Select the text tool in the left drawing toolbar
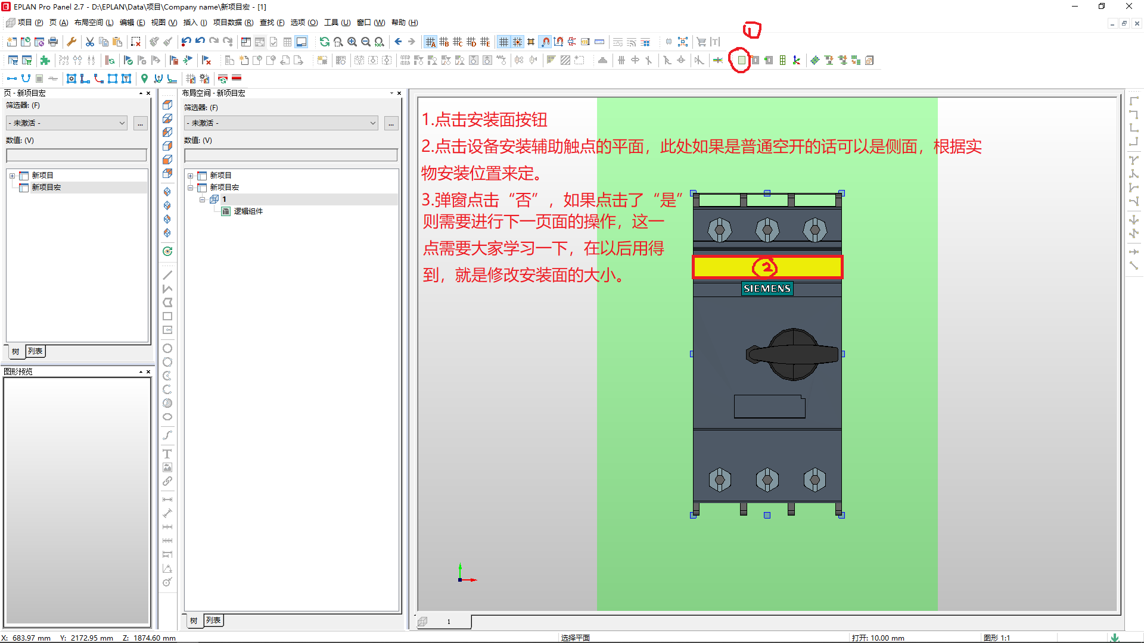The image size is (1144, 643). (x=167, y=454)
